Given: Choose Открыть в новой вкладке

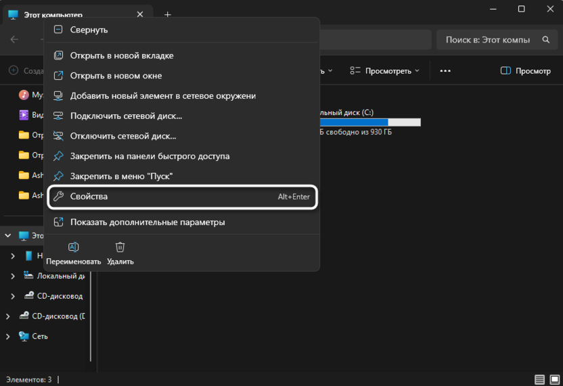Looking at the screenshot, I should pyautogui.click(x=122, y=55).
